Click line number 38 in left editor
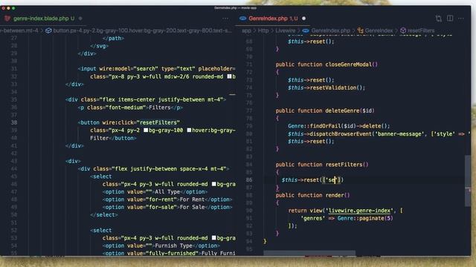Screen dimensions: 476x267 click(x=14, y=122)
